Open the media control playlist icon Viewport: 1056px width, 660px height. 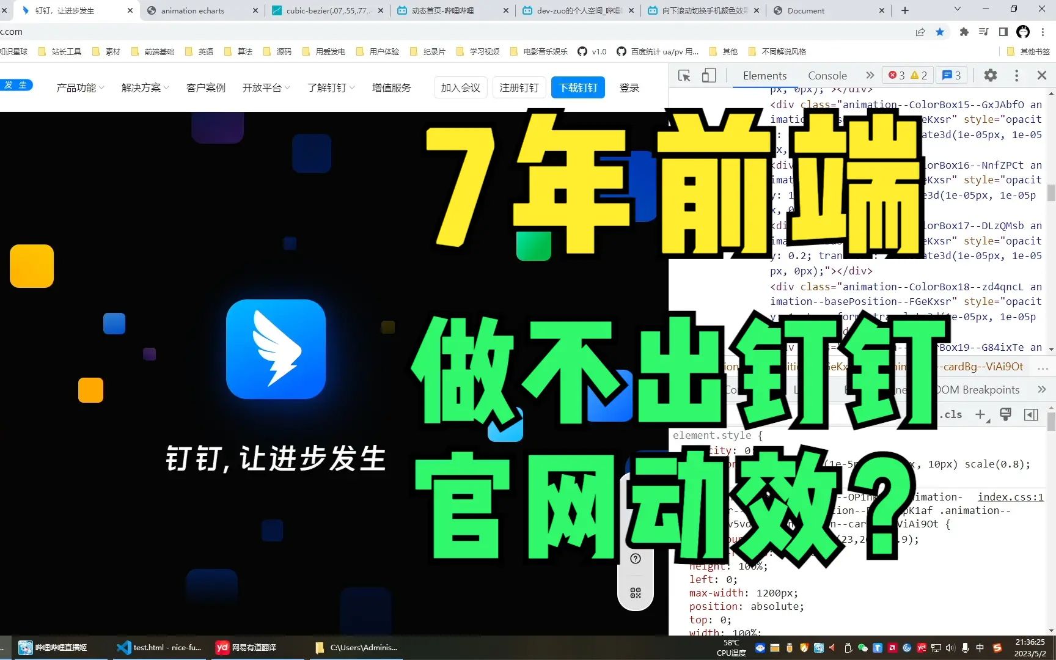(983, 32)
